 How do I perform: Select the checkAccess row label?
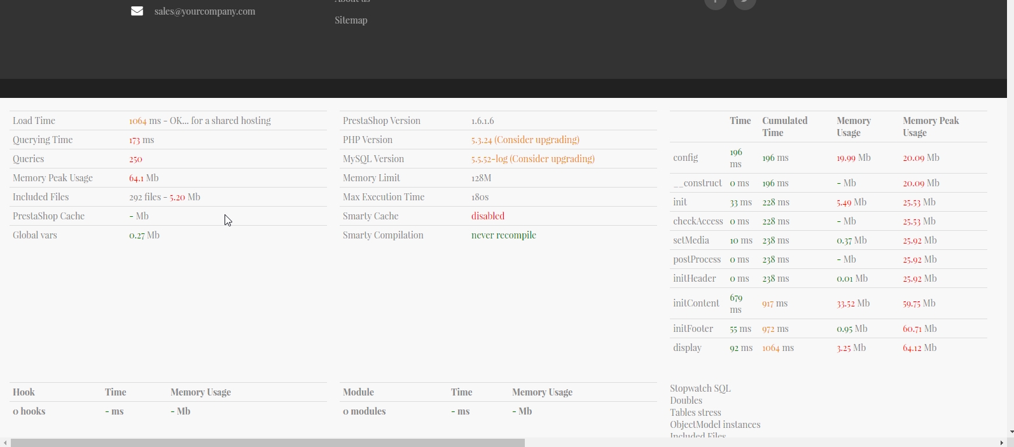pyautogui.click(x=698, y=221)
